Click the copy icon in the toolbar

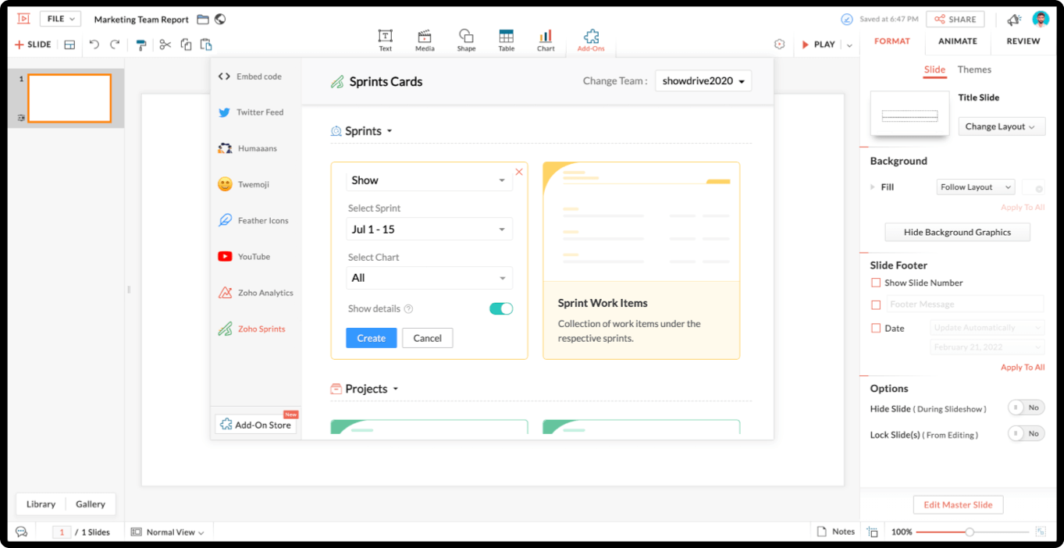tap(186, 44)
